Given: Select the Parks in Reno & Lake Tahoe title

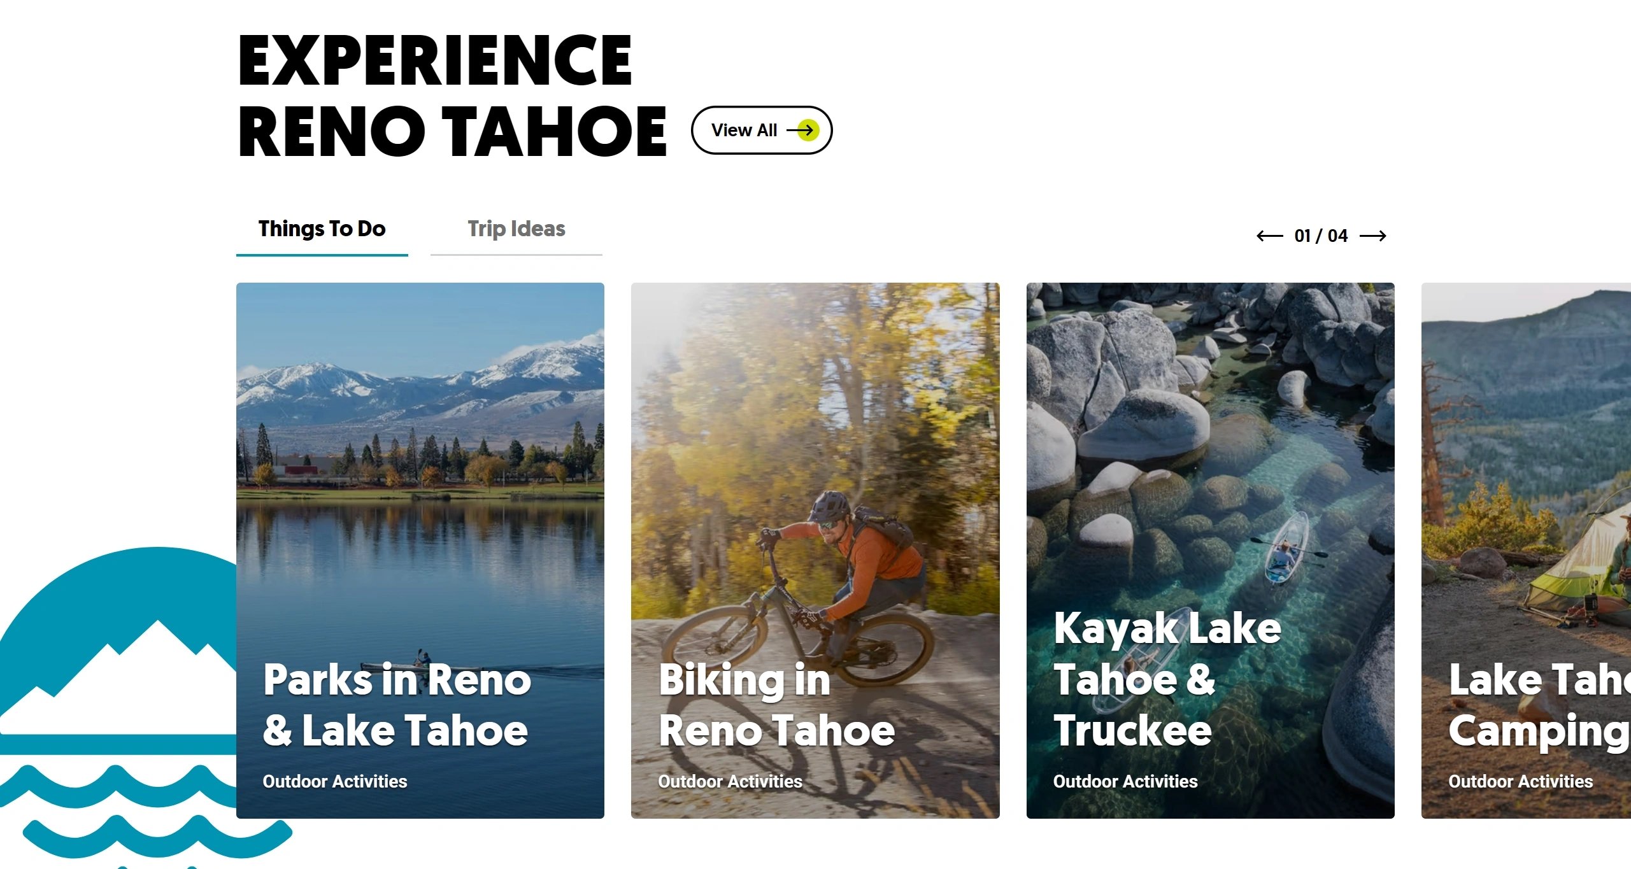Looking at the screenshot, I should click(397, 705).
